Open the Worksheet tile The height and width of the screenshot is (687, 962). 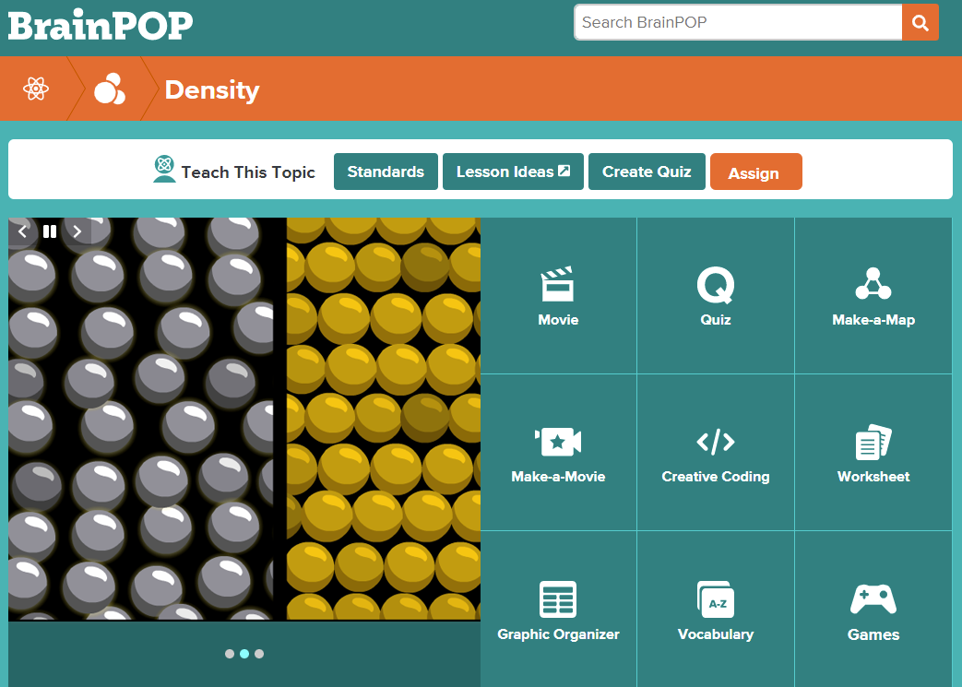tap(873, 453)
